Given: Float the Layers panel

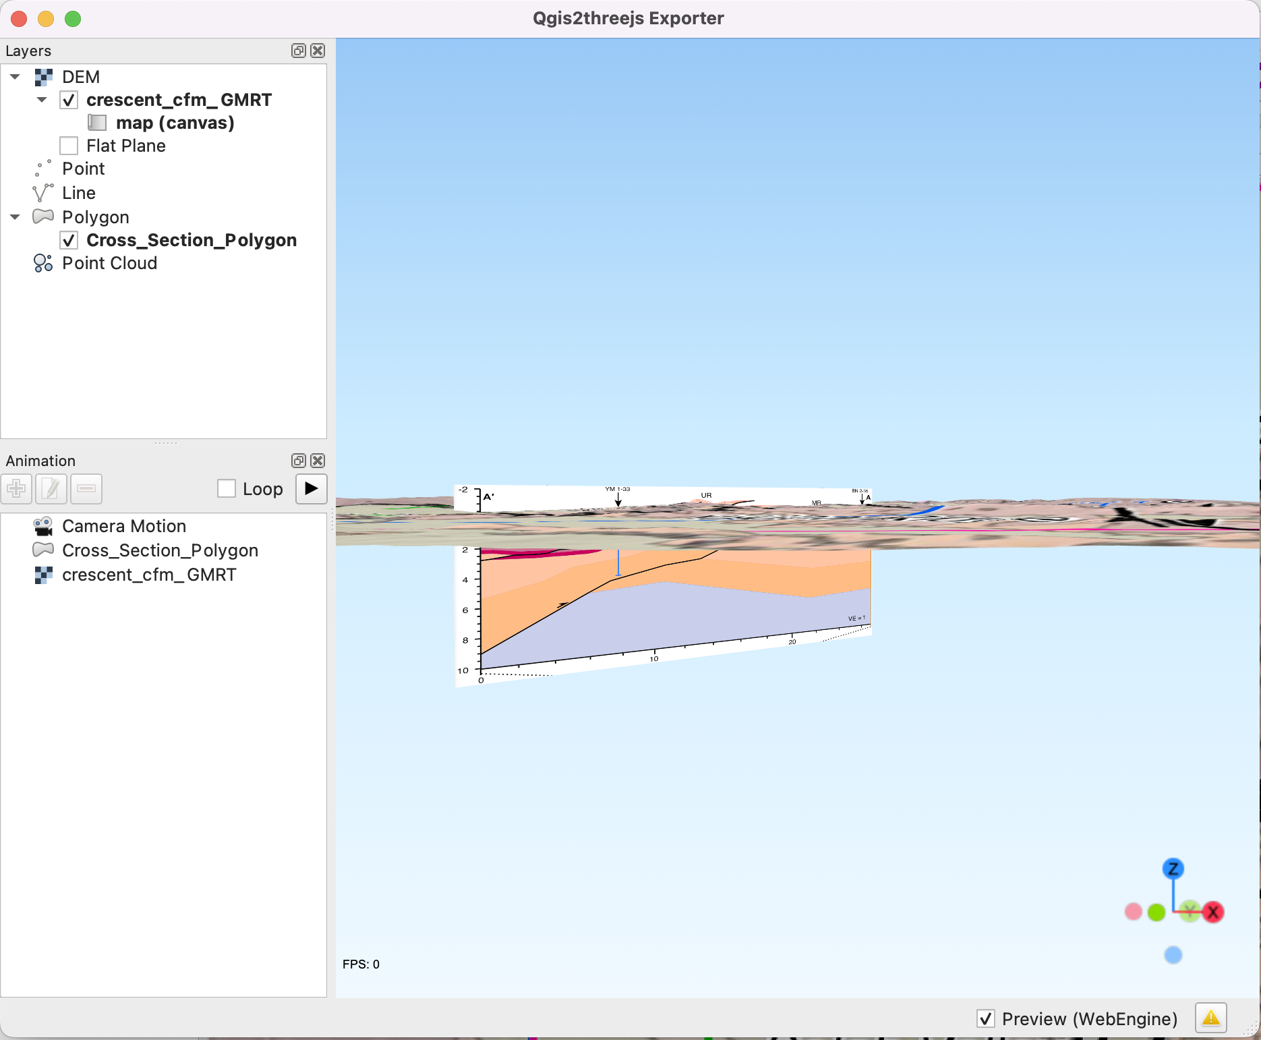Looking at the screenshot, I should tap(298, 51).
